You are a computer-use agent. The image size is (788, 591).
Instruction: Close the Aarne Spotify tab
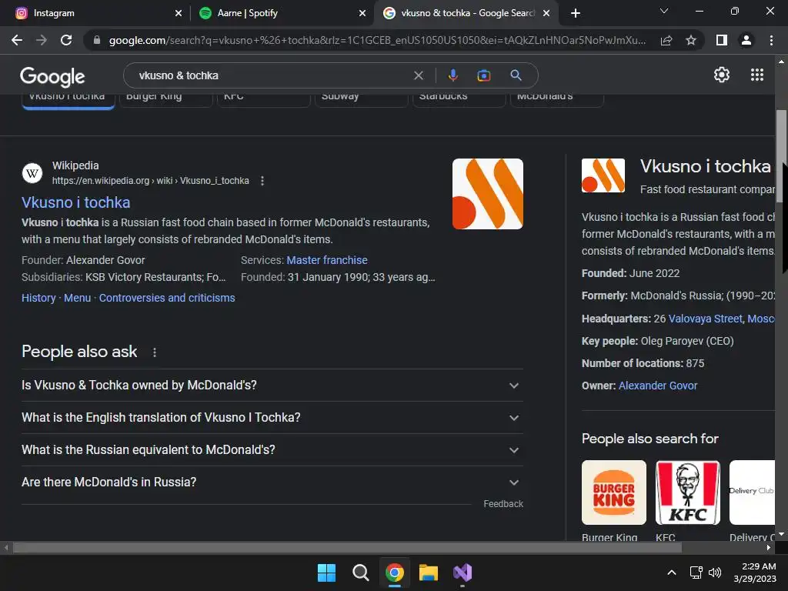tap(362, 13)
